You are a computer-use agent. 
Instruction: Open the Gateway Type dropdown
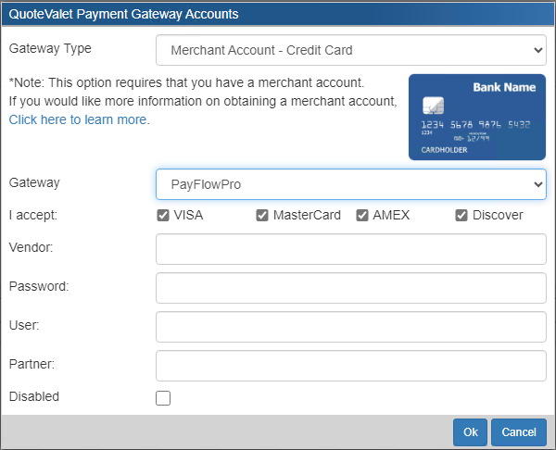(351, 50)
